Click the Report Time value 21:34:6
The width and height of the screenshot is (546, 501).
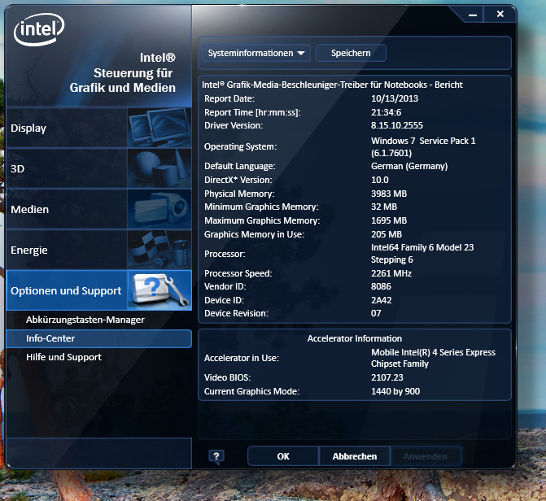point(386,112)
